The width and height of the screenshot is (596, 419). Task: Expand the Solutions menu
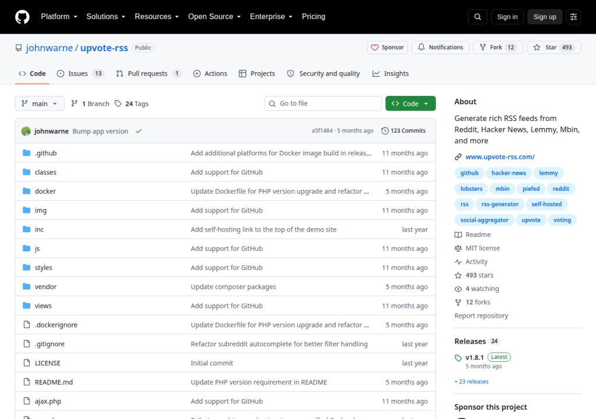[x=106, y=17]
